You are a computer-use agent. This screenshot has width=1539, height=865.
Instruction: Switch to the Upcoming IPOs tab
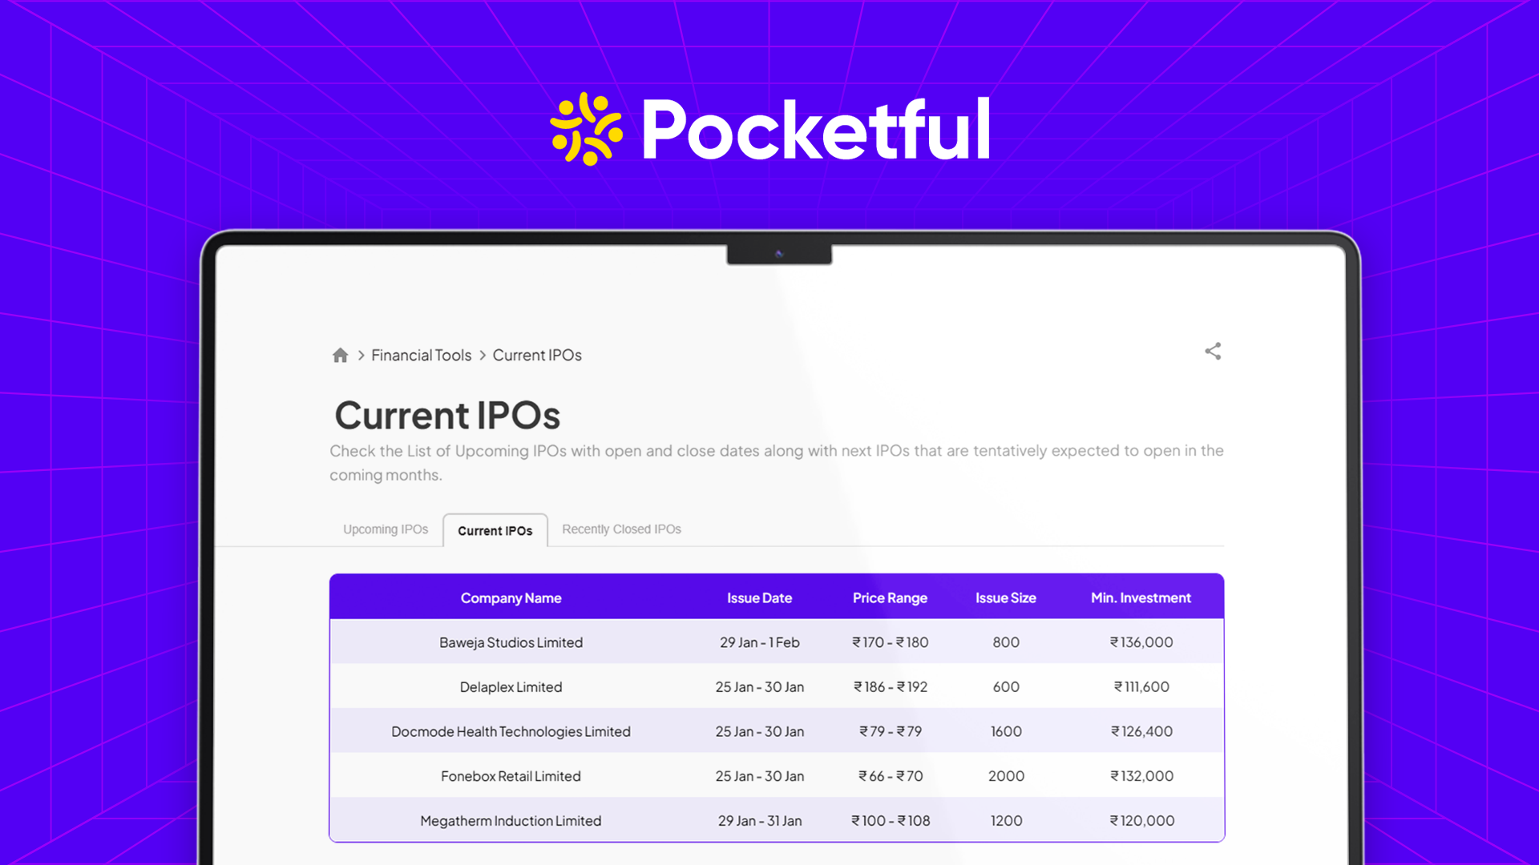pos(386,529)
